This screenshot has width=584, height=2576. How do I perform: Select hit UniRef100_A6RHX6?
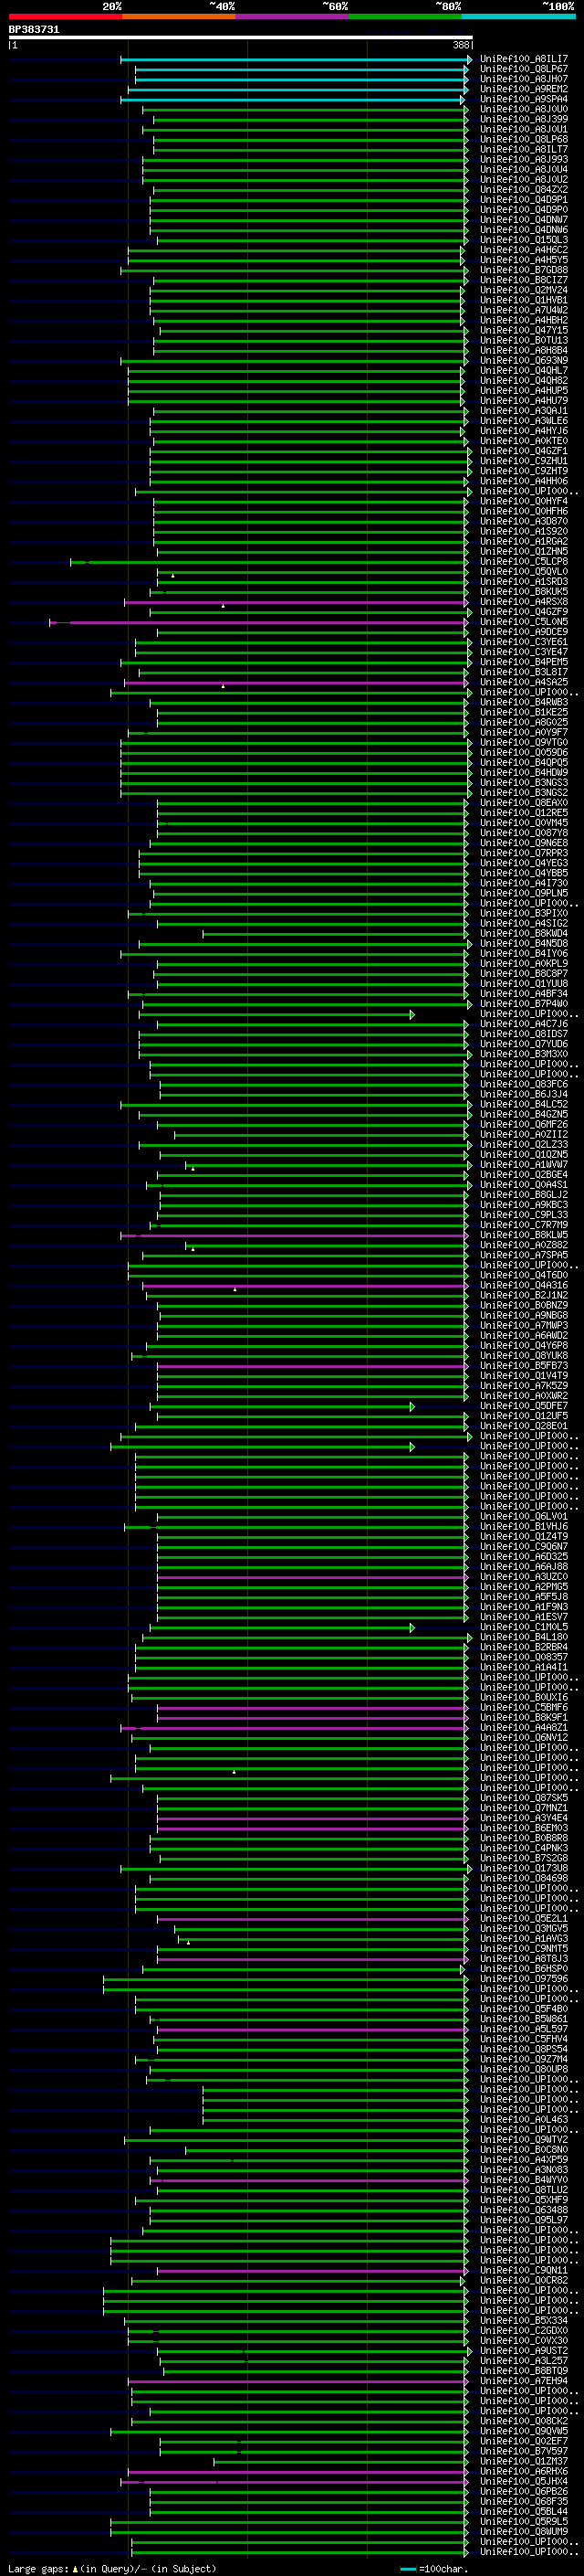[x=524, y=2472]
